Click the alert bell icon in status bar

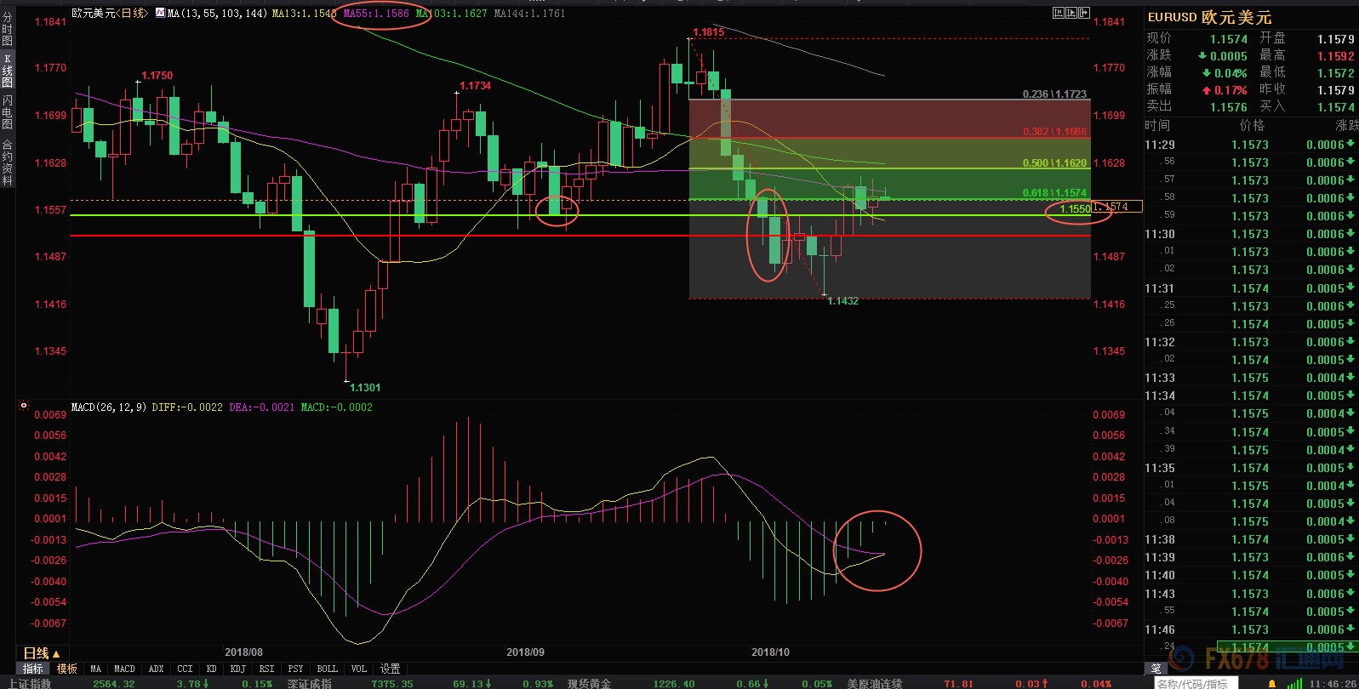click(1272, 684)
